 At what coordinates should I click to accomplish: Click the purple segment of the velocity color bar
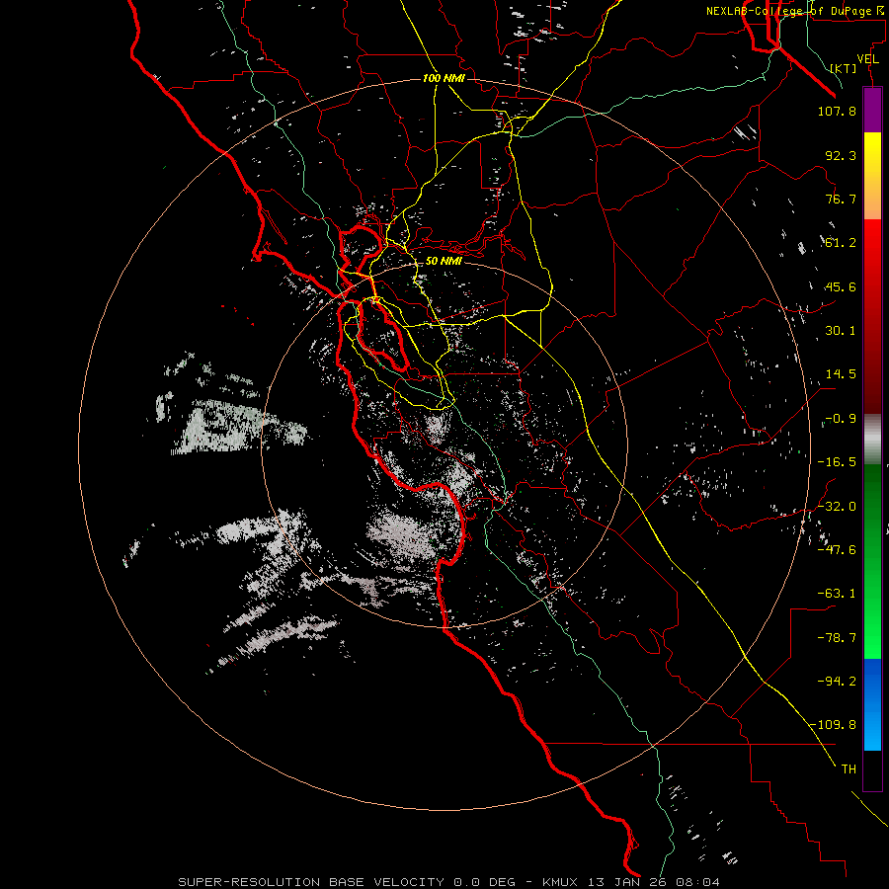pos(872,110)
